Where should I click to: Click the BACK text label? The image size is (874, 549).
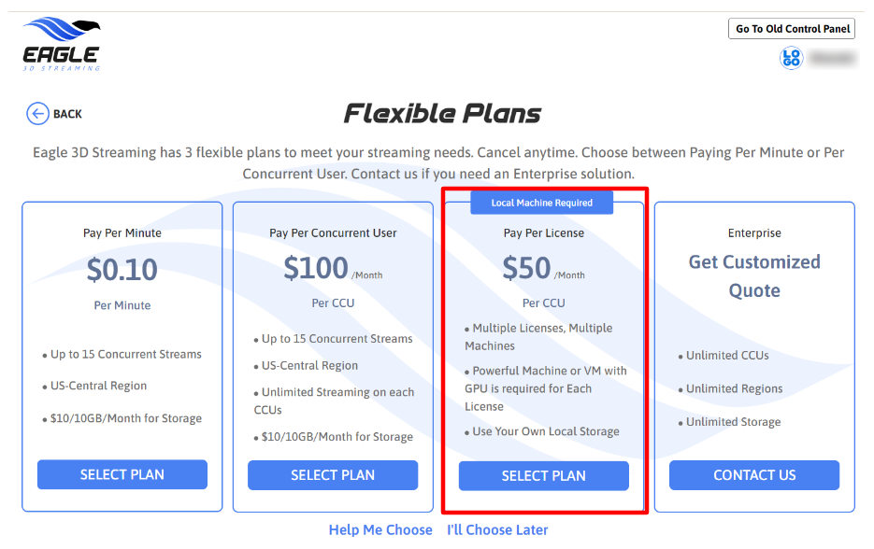[67, 114]
